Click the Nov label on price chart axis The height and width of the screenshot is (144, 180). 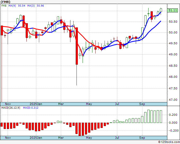click(x=8, y=104)
